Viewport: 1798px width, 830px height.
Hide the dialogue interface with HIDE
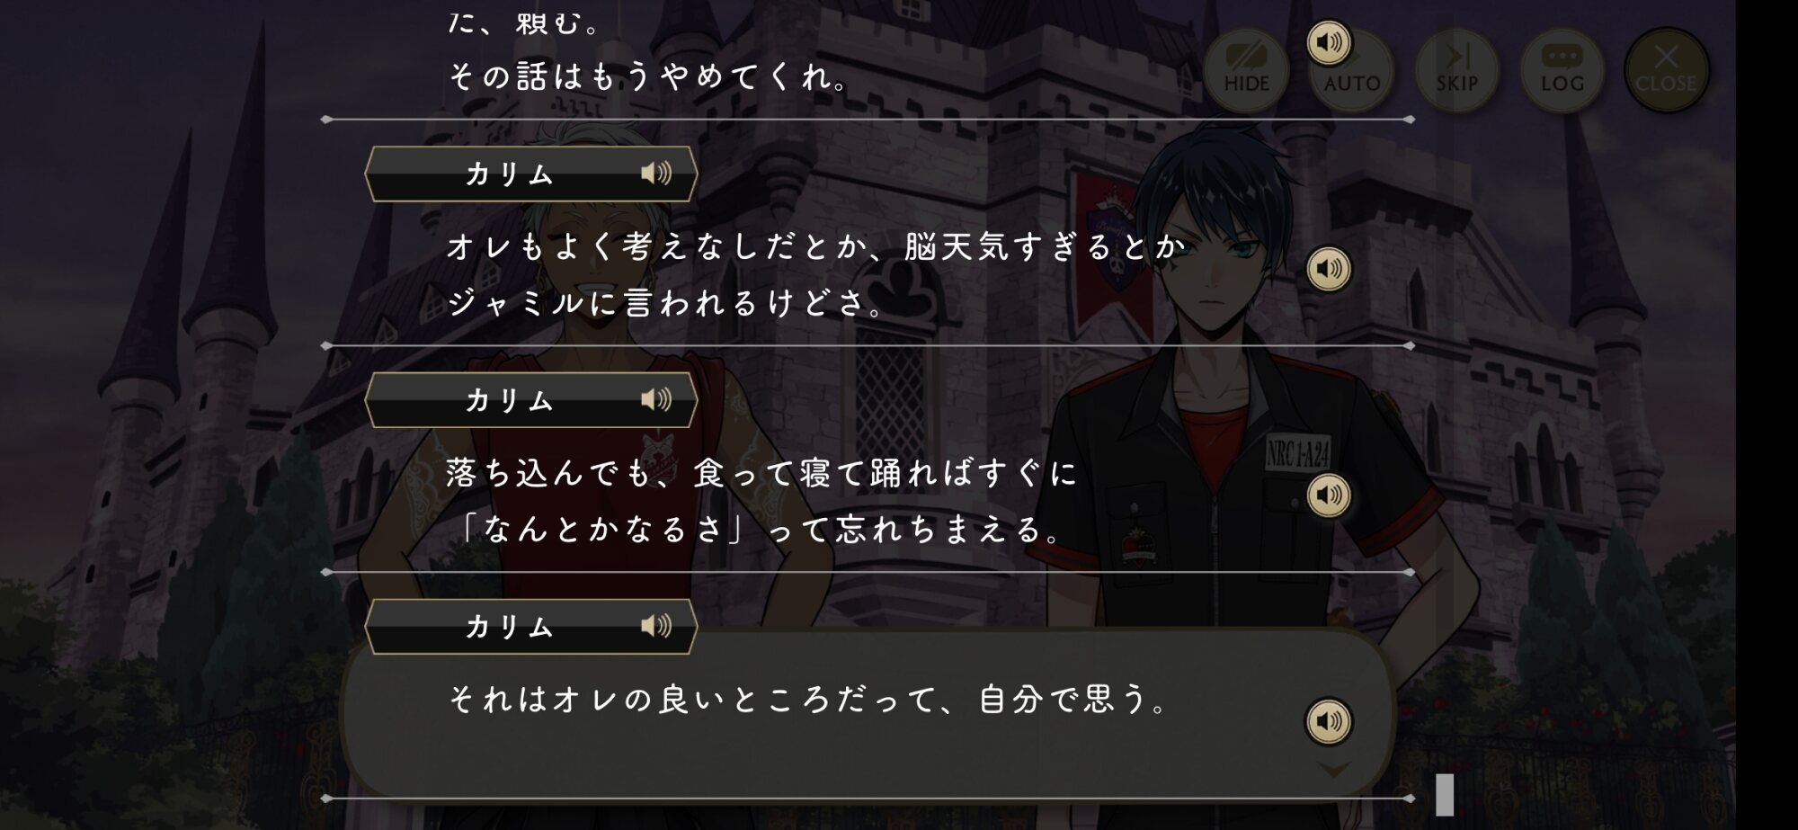pyautogui.click(x=1246, y=69)
